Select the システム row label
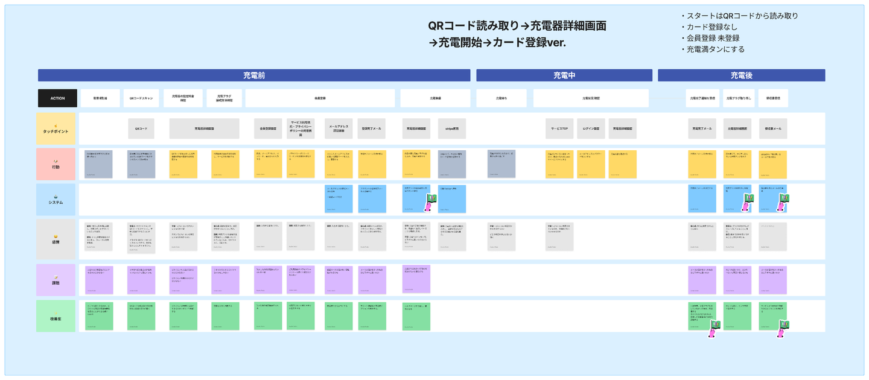The image size is (869, 380). click(x=56, y=199)
